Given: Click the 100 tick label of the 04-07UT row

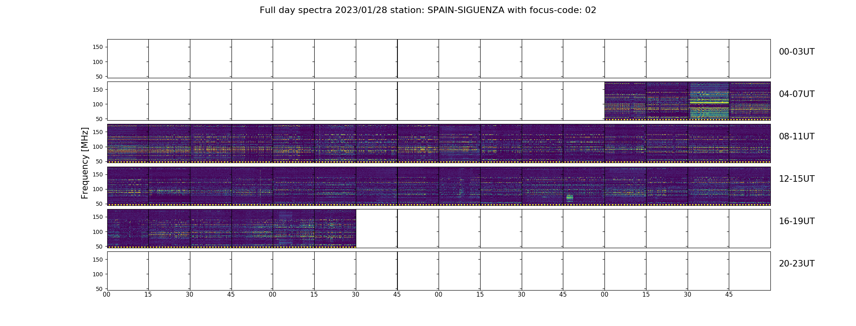Looking at the screenshot, I should (98, 104).
